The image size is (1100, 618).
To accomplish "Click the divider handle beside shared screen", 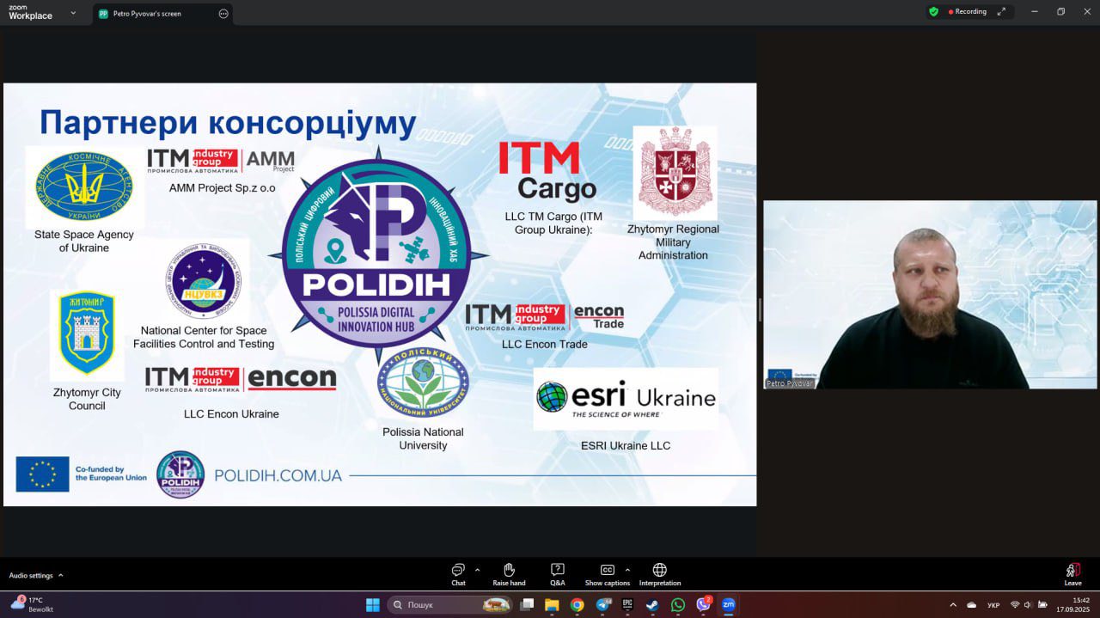I will pyautogui.click(x=760, y=309).
